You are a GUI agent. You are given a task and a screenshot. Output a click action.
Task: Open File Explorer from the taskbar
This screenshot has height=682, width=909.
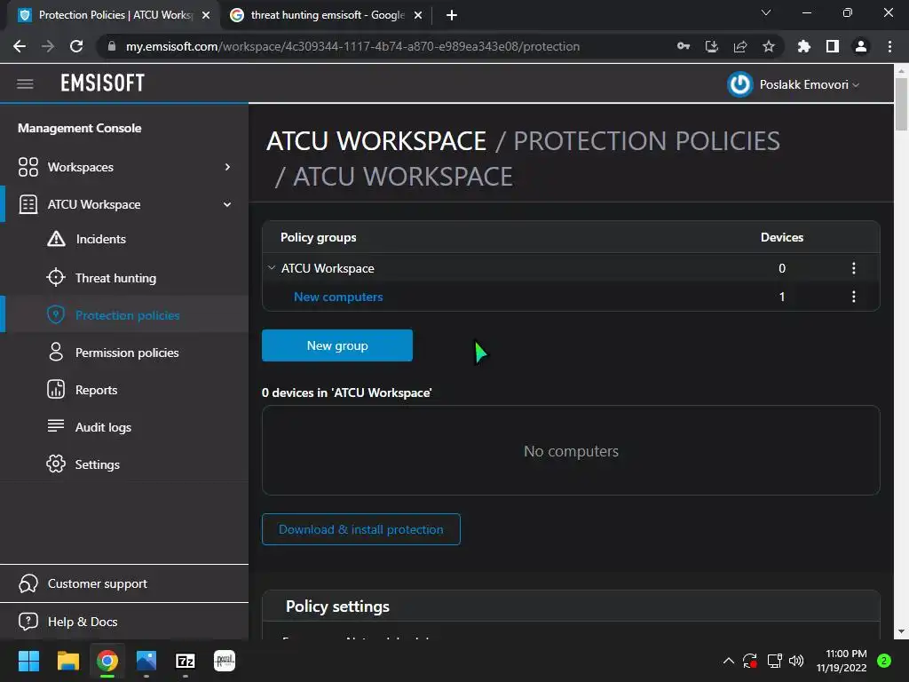(x=67, y=661)
